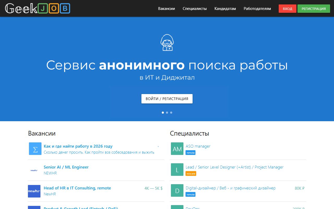Open the Lead / Senior Level Designer profile
This screenshot has width=334, height=209.
tap(234, 167)
